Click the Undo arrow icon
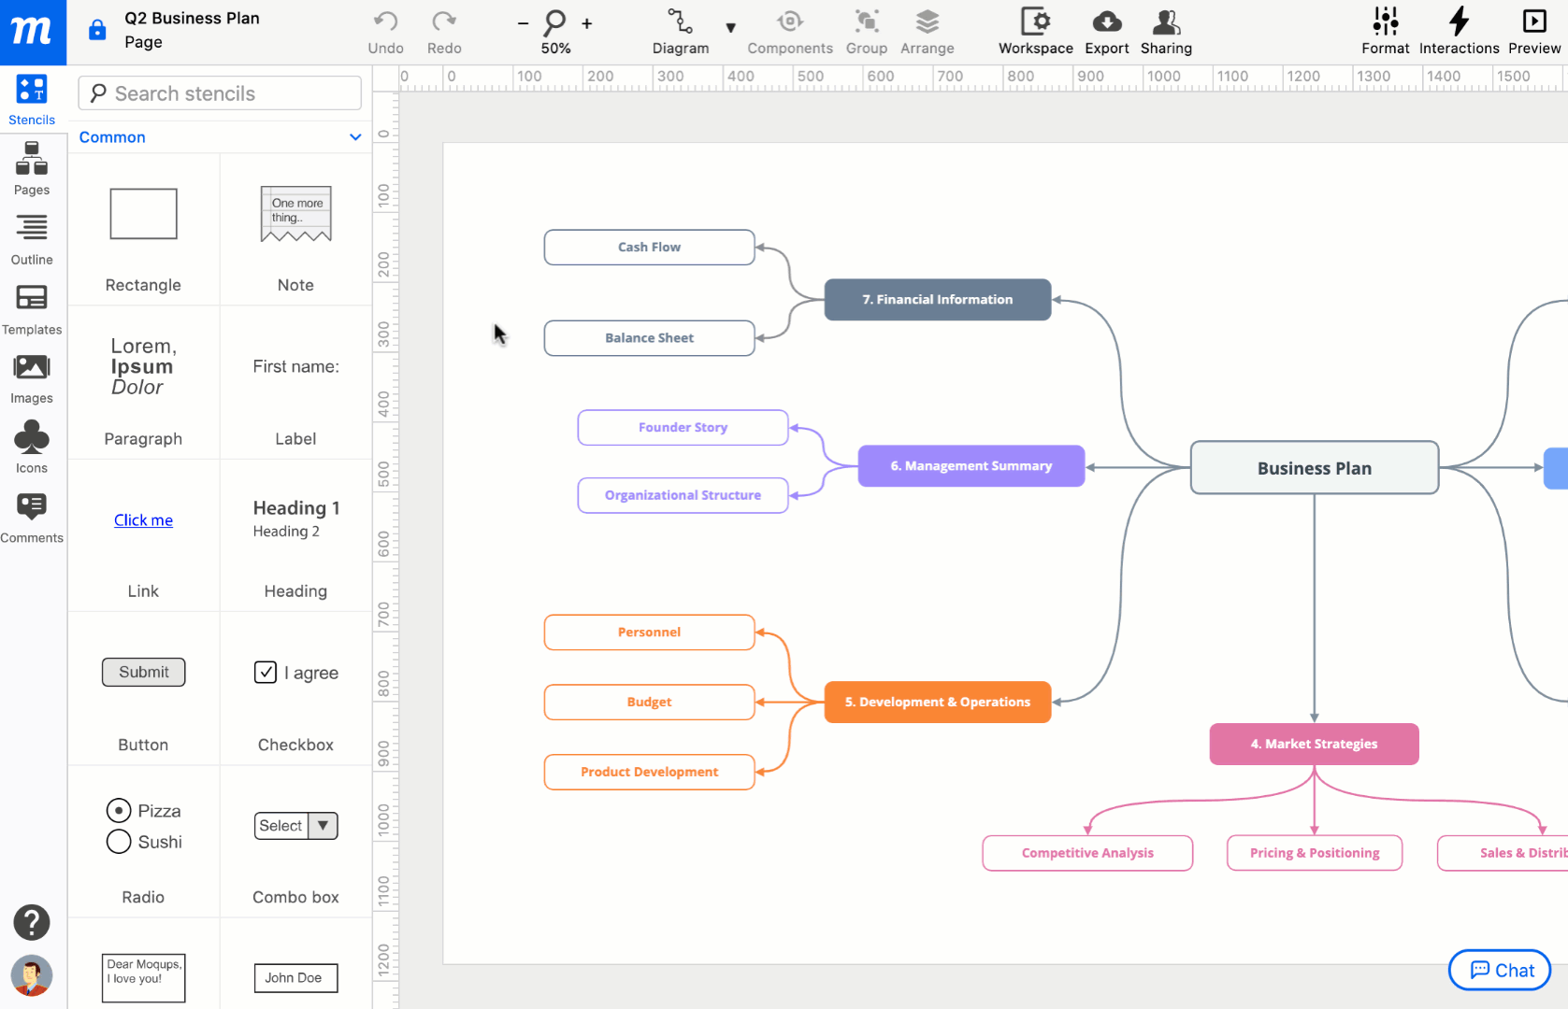Image resolution: width=1568 pixels, height=1009 pixels. (385, 22)
